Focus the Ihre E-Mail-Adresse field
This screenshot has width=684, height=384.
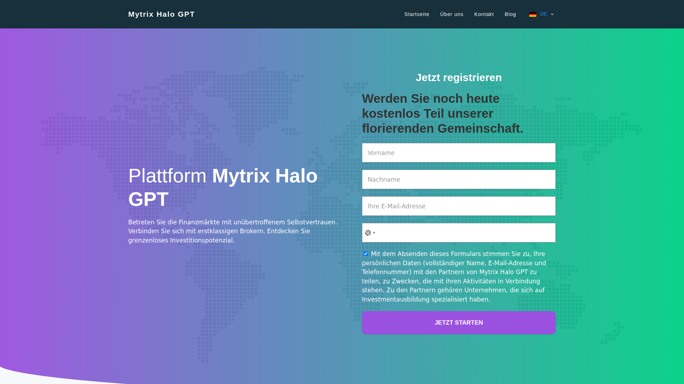click(x=459, y=206)
